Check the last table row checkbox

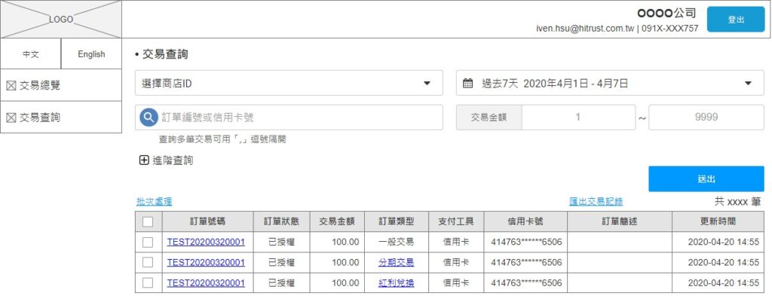[x=148, y=282]
